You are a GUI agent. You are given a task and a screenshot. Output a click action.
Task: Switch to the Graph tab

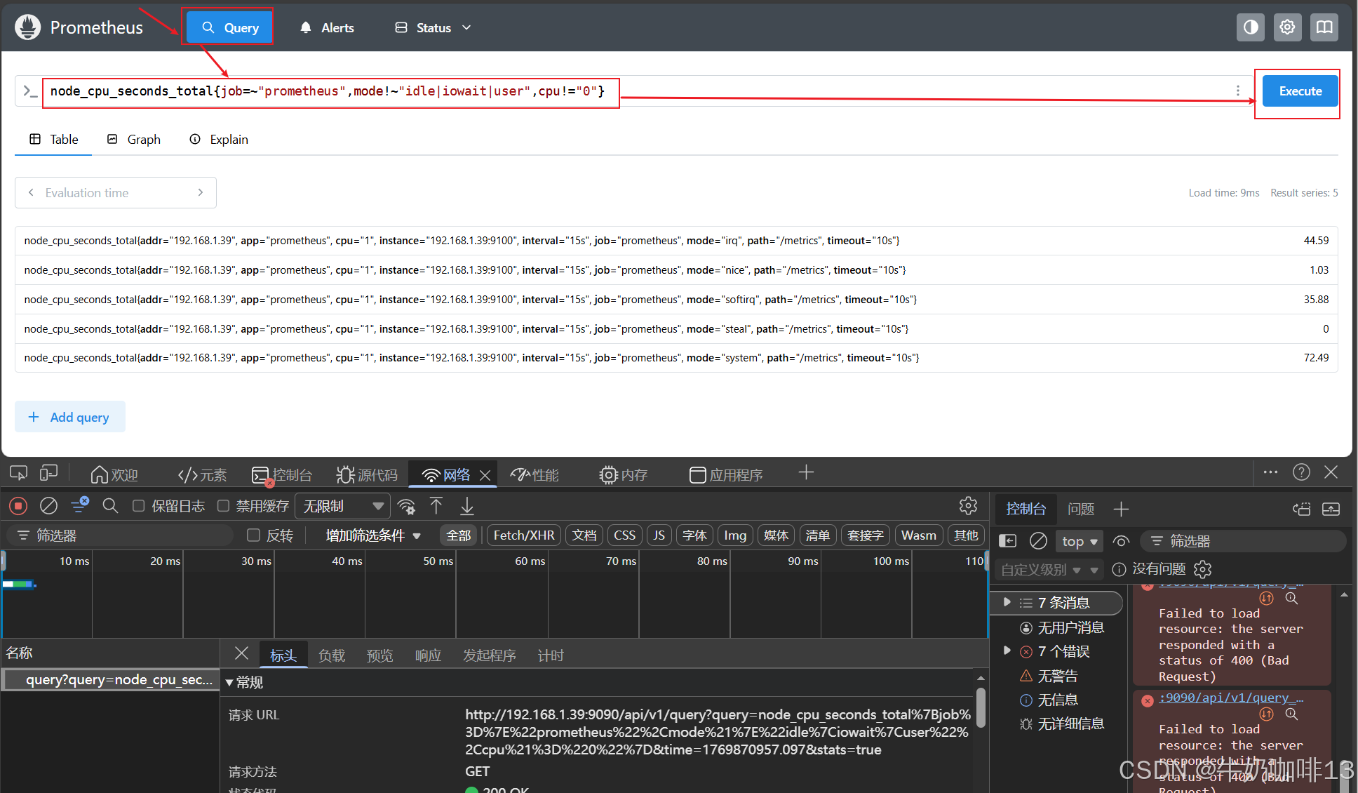pyautogui.click(x=134, y=140)
